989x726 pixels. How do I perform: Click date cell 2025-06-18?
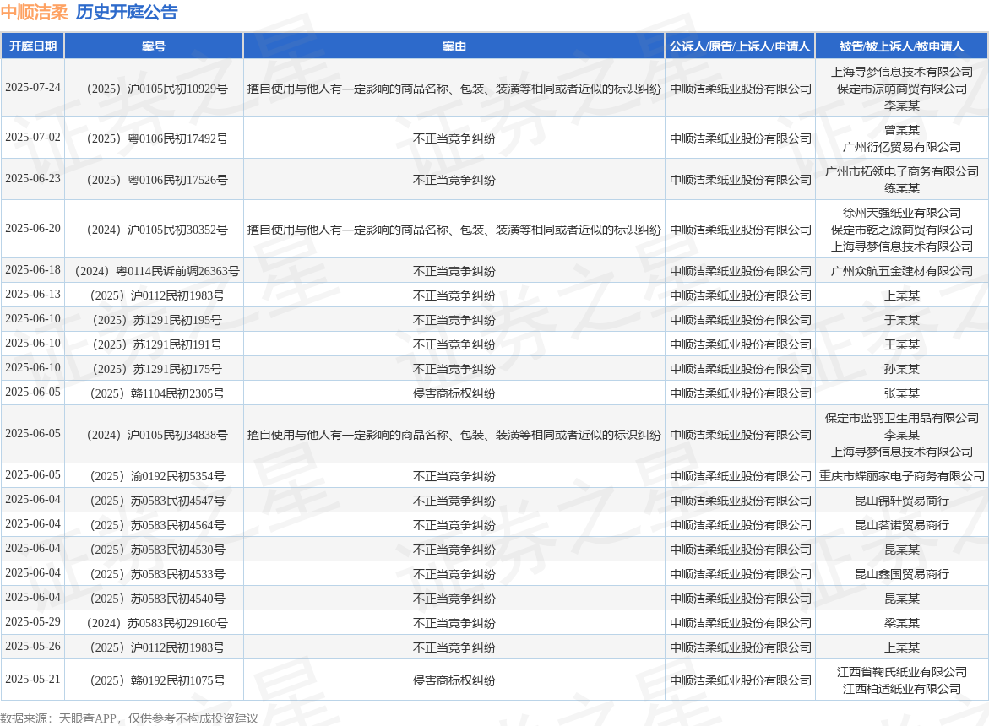33,270
